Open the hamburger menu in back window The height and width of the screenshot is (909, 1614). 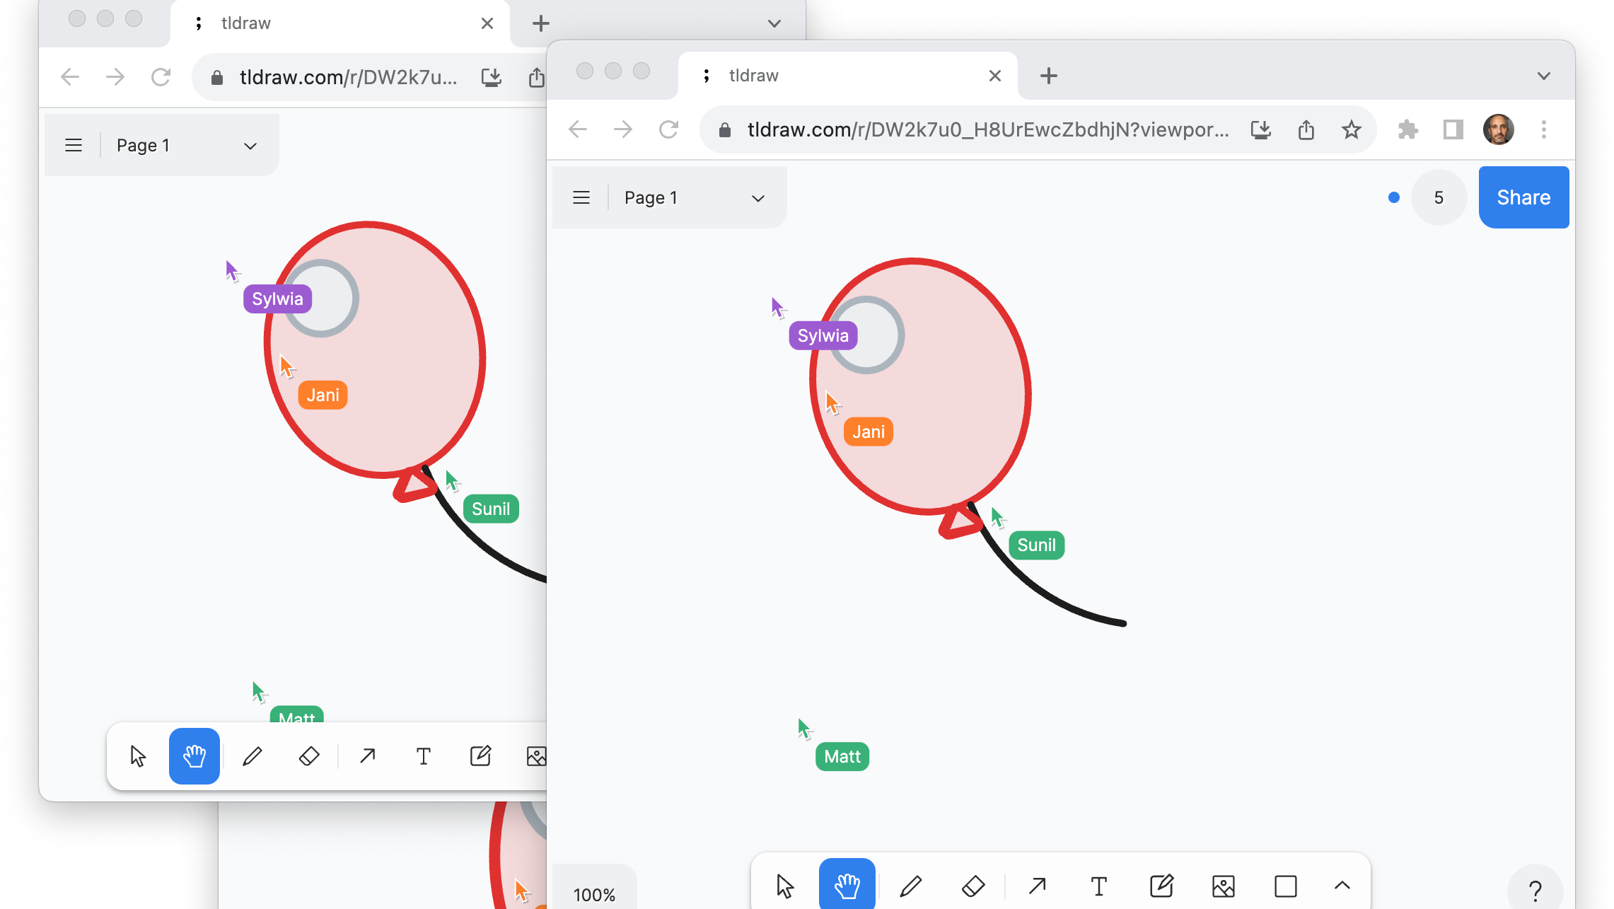coord(74,145)
